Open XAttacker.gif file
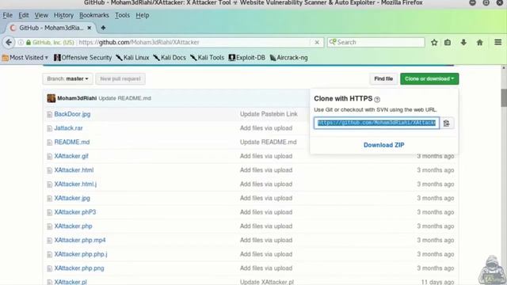Screen dimensions: 507x285 click(x=71, y=156)
